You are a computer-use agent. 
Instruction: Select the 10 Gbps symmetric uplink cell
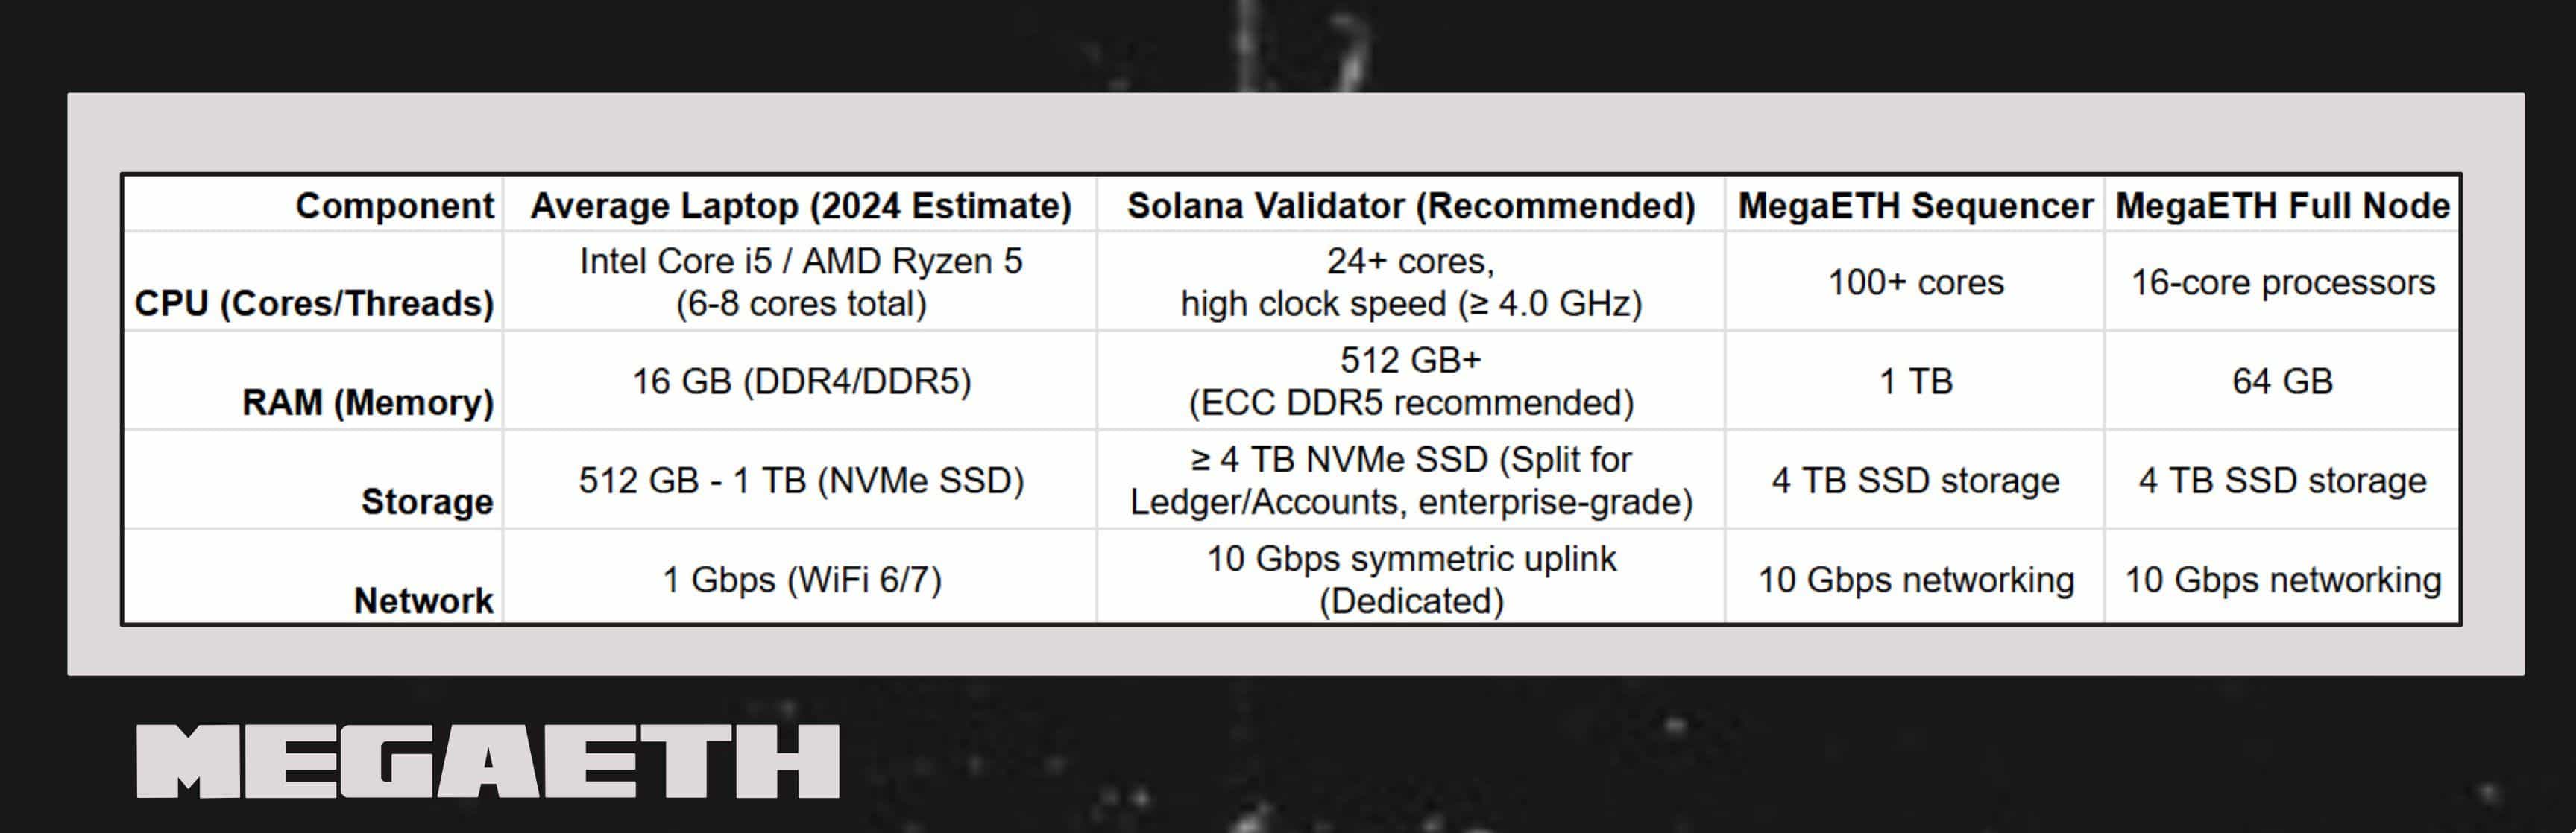tap(1411, 580)
